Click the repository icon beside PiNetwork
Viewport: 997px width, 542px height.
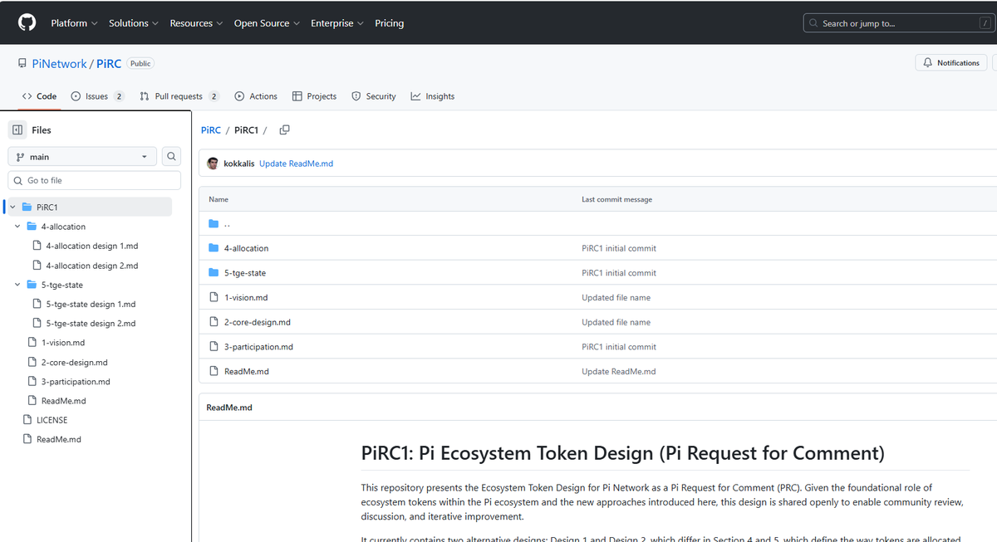(x=23, y=63)
